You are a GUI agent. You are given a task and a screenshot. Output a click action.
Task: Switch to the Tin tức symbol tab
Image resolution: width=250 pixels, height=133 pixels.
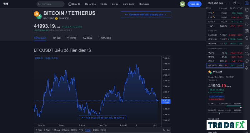coord(57,38)
